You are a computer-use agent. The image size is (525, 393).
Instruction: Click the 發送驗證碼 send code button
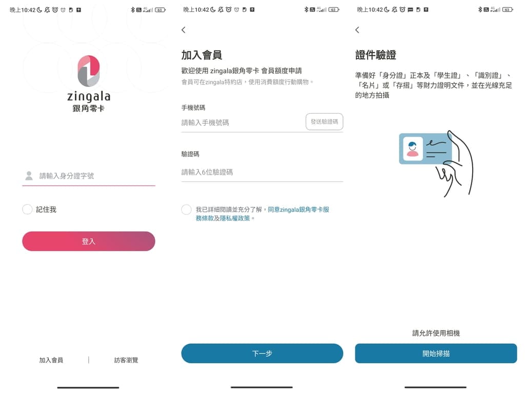click(324, 122)
